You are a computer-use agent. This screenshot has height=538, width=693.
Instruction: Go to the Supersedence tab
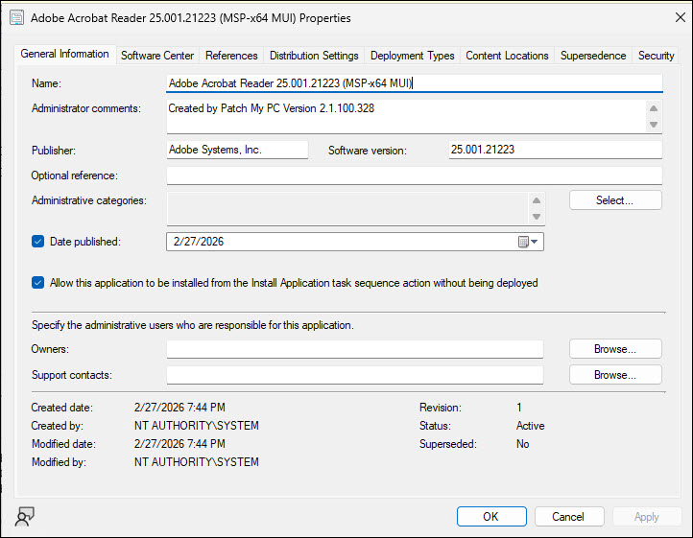[x=593, y=56]
